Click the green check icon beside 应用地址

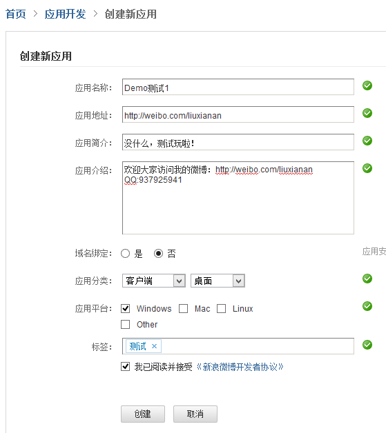click(x=367, y=113)
